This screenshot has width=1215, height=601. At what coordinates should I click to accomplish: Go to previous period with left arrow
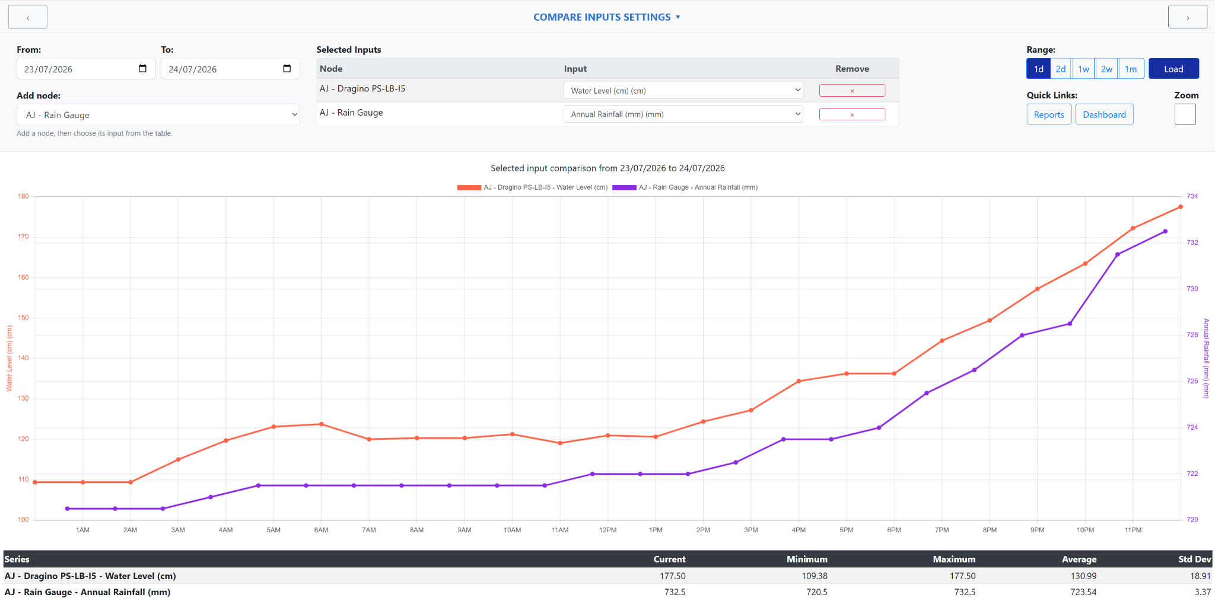click(x=28, y=17)
